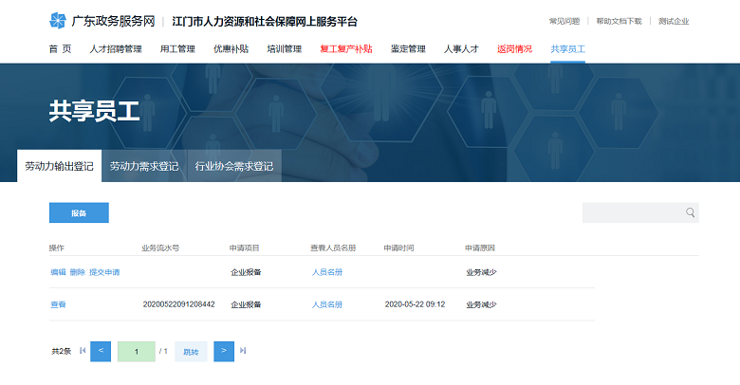
Task: Go to next page button
Action: click(224, 352)
